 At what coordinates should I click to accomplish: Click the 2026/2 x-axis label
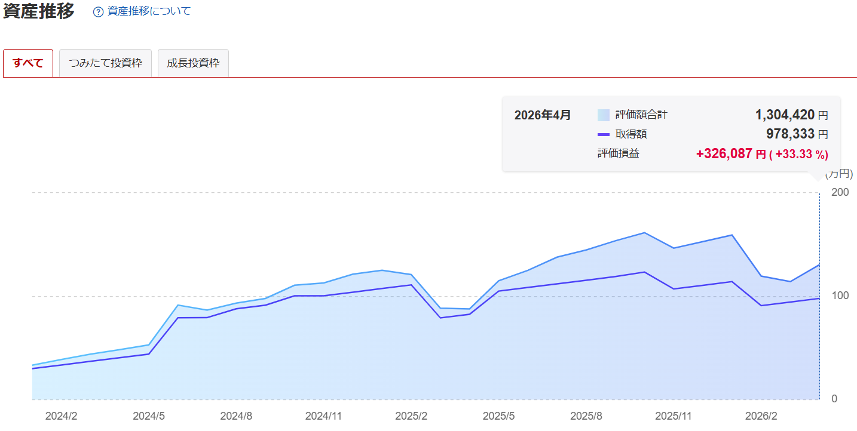click(761, 416)
